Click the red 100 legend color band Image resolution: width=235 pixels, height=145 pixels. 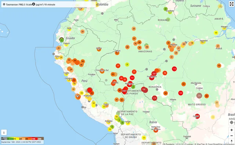pyautogui.click(x=35, y=138)
